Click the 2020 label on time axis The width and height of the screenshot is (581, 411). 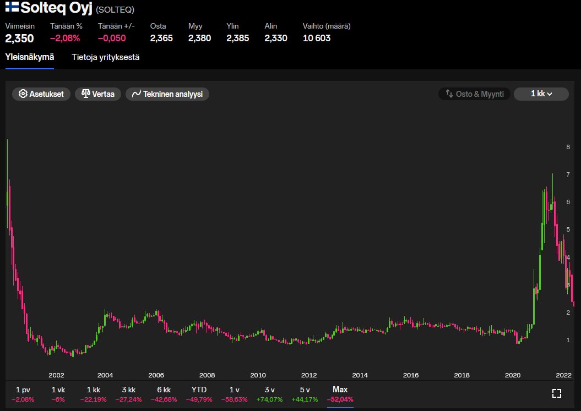513,375
